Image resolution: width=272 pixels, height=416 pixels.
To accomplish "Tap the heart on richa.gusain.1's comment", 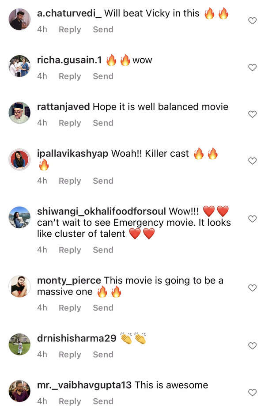I will 252,68.
